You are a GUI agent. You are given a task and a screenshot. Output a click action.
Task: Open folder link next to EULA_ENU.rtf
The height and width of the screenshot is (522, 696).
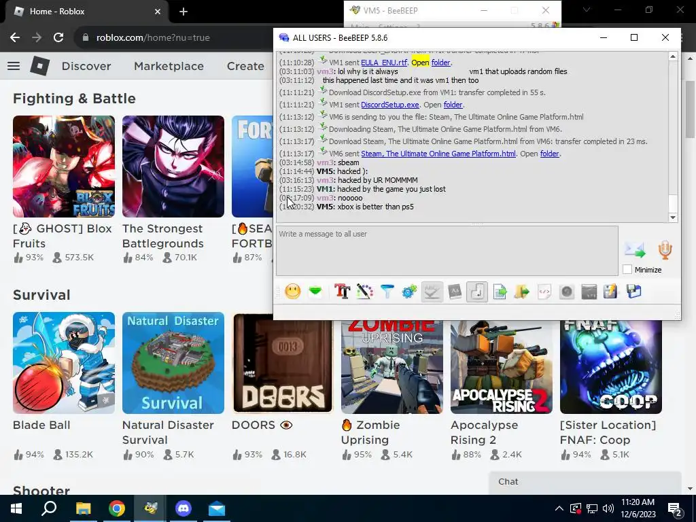(x=440, y=63)
